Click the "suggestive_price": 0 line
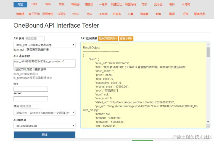Screen dimensions: 214x141 108,83
